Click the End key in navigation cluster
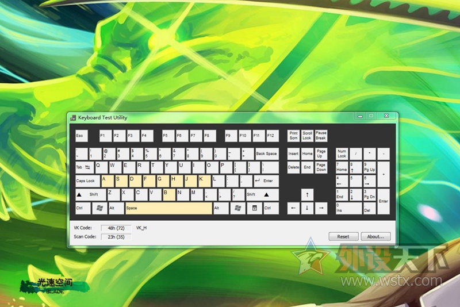The image size is (460, 307). point(307,167)
